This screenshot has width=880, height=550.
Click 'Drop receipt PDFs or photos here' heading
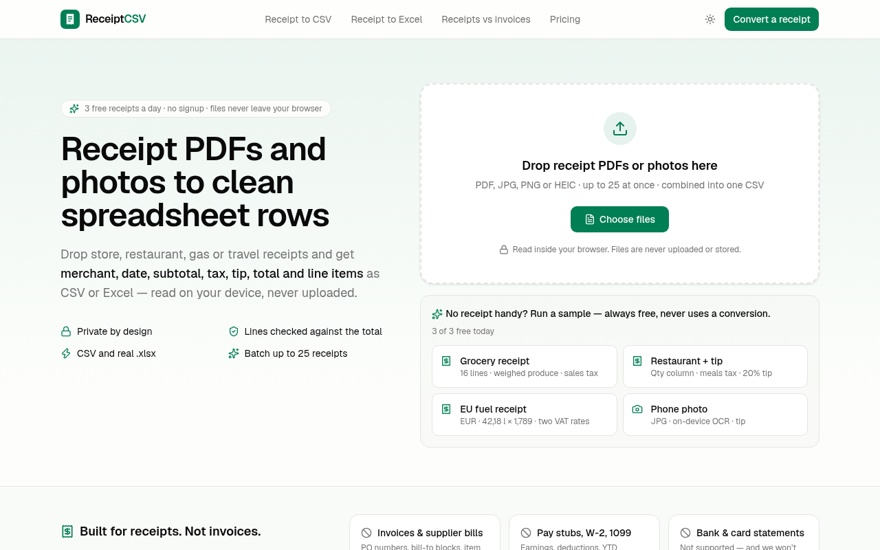619,166
